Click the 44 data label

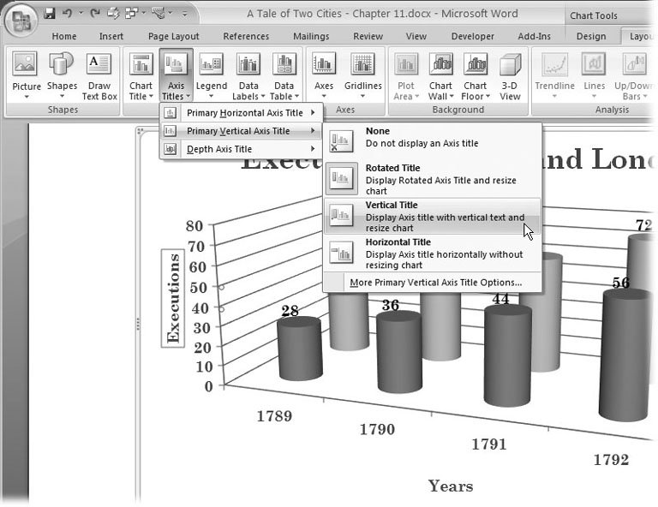(x=500, y=299)
